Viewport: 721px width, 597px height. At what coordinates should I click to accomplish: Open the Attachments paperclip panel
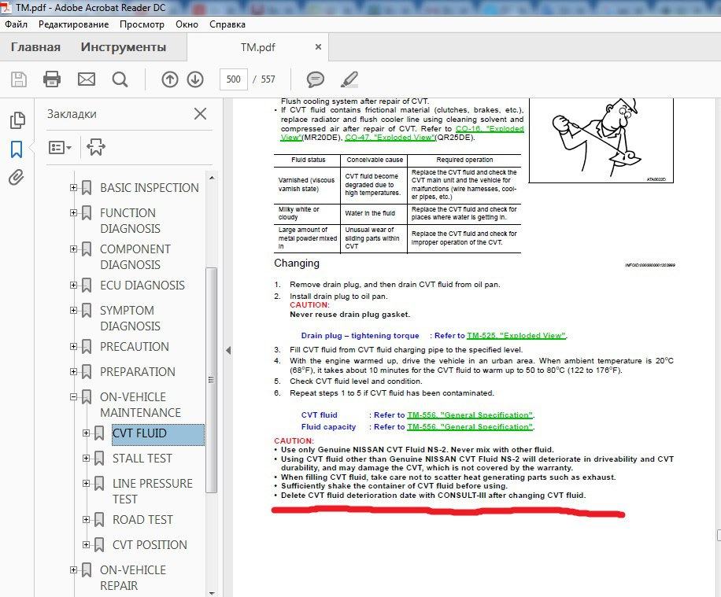point(16,178)
